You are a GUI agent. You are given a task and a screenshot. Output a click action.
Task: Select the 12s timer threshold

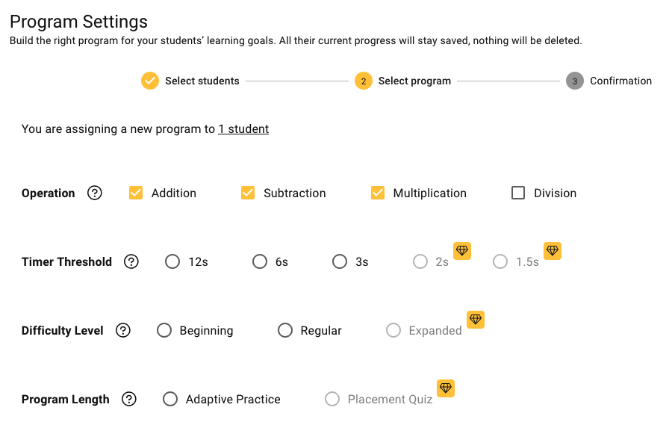click(172, 261)
